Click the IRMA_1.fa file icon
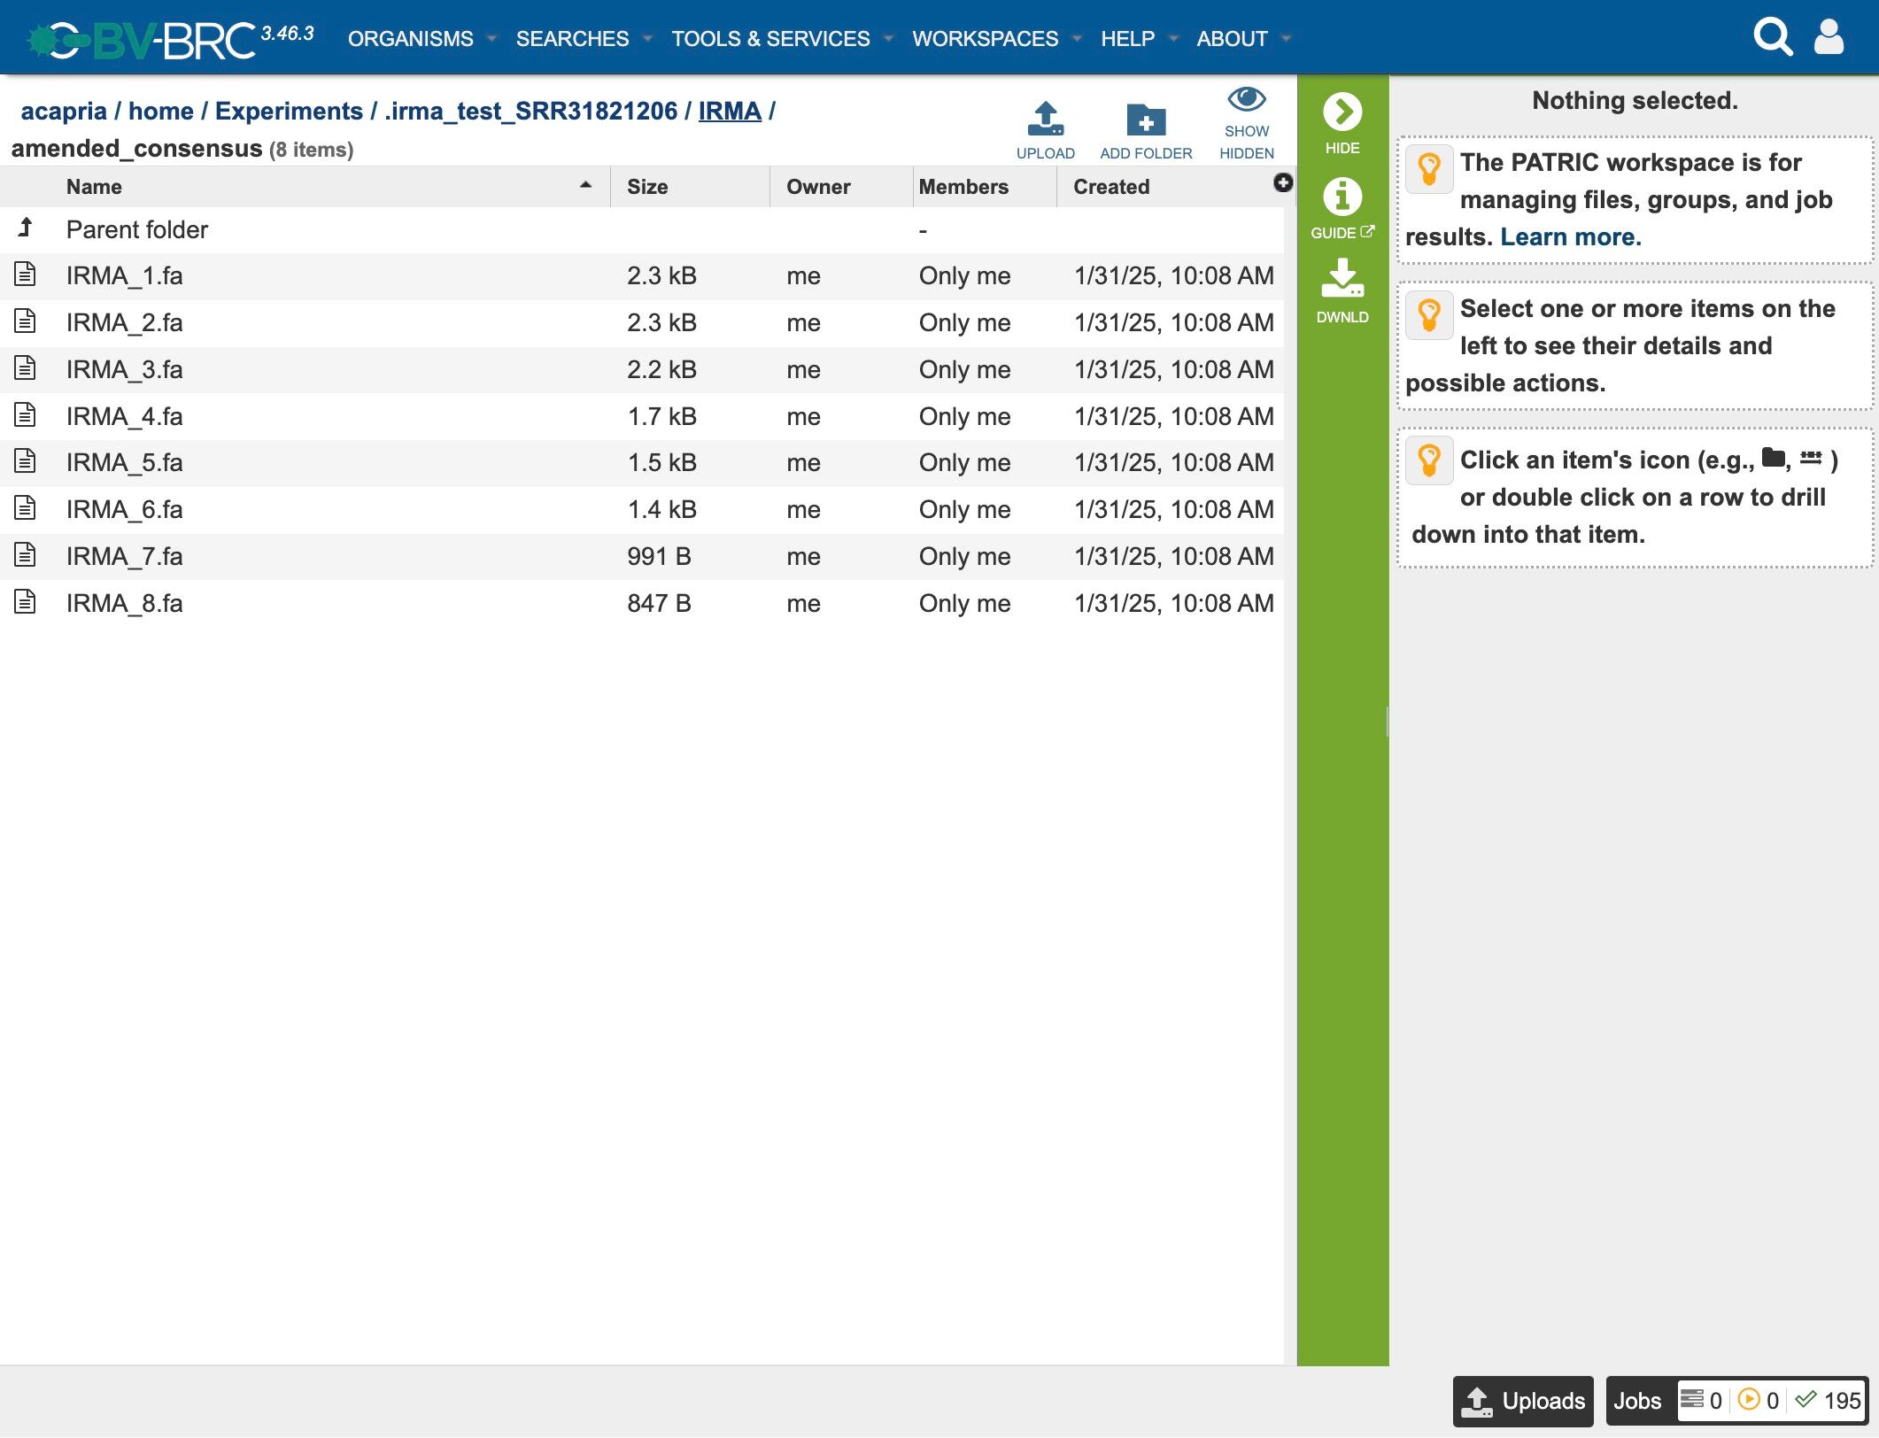 [x=26, y=275]
